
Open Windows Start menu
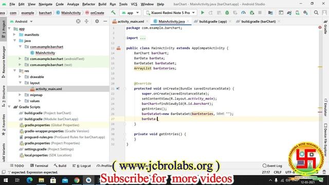click(6, 180)
